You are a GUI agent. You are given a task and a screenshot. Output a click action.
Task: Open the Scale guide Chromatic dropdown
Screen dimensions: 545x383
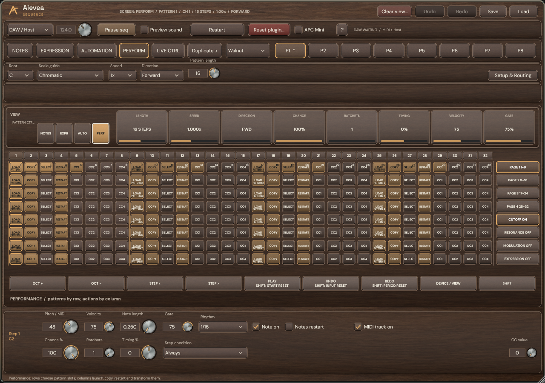(x=70, y=75)
